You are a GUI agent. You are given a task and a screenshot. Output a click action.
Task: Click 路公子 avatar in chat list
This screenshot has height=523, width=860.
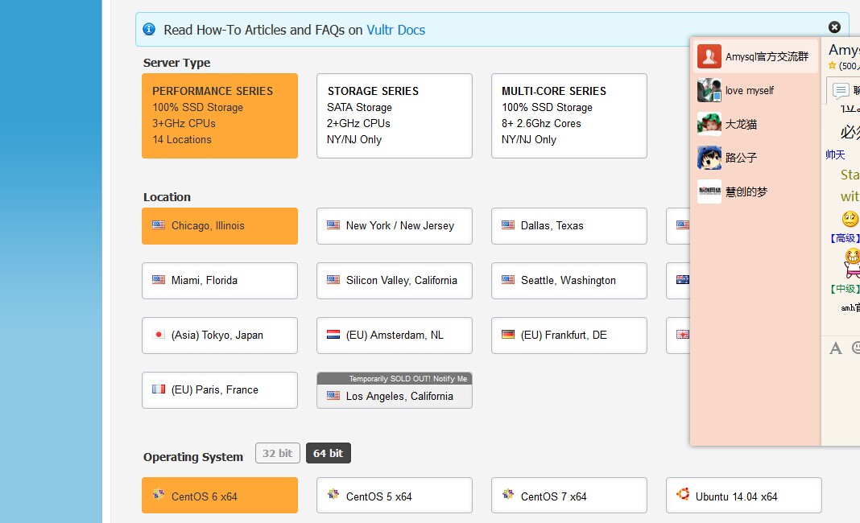coord(709,158)
